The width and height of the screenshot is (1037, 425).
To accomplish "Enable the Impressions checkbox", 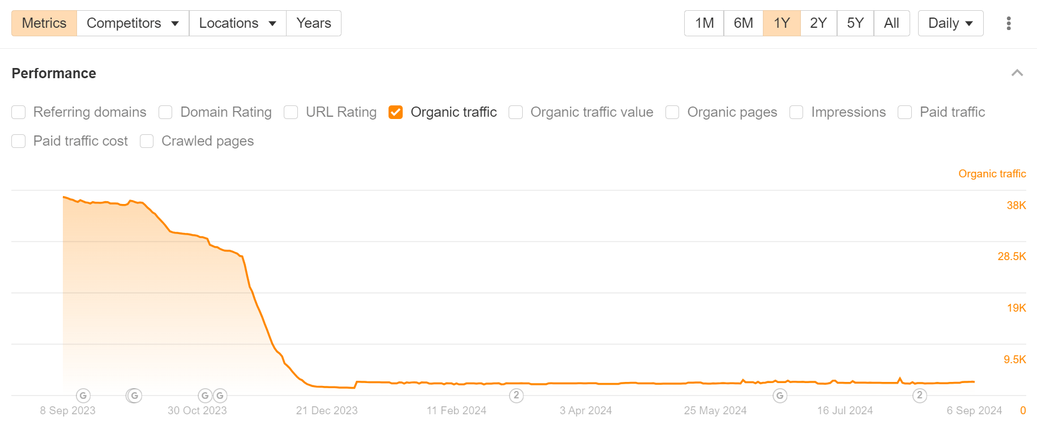I will 796,112.
